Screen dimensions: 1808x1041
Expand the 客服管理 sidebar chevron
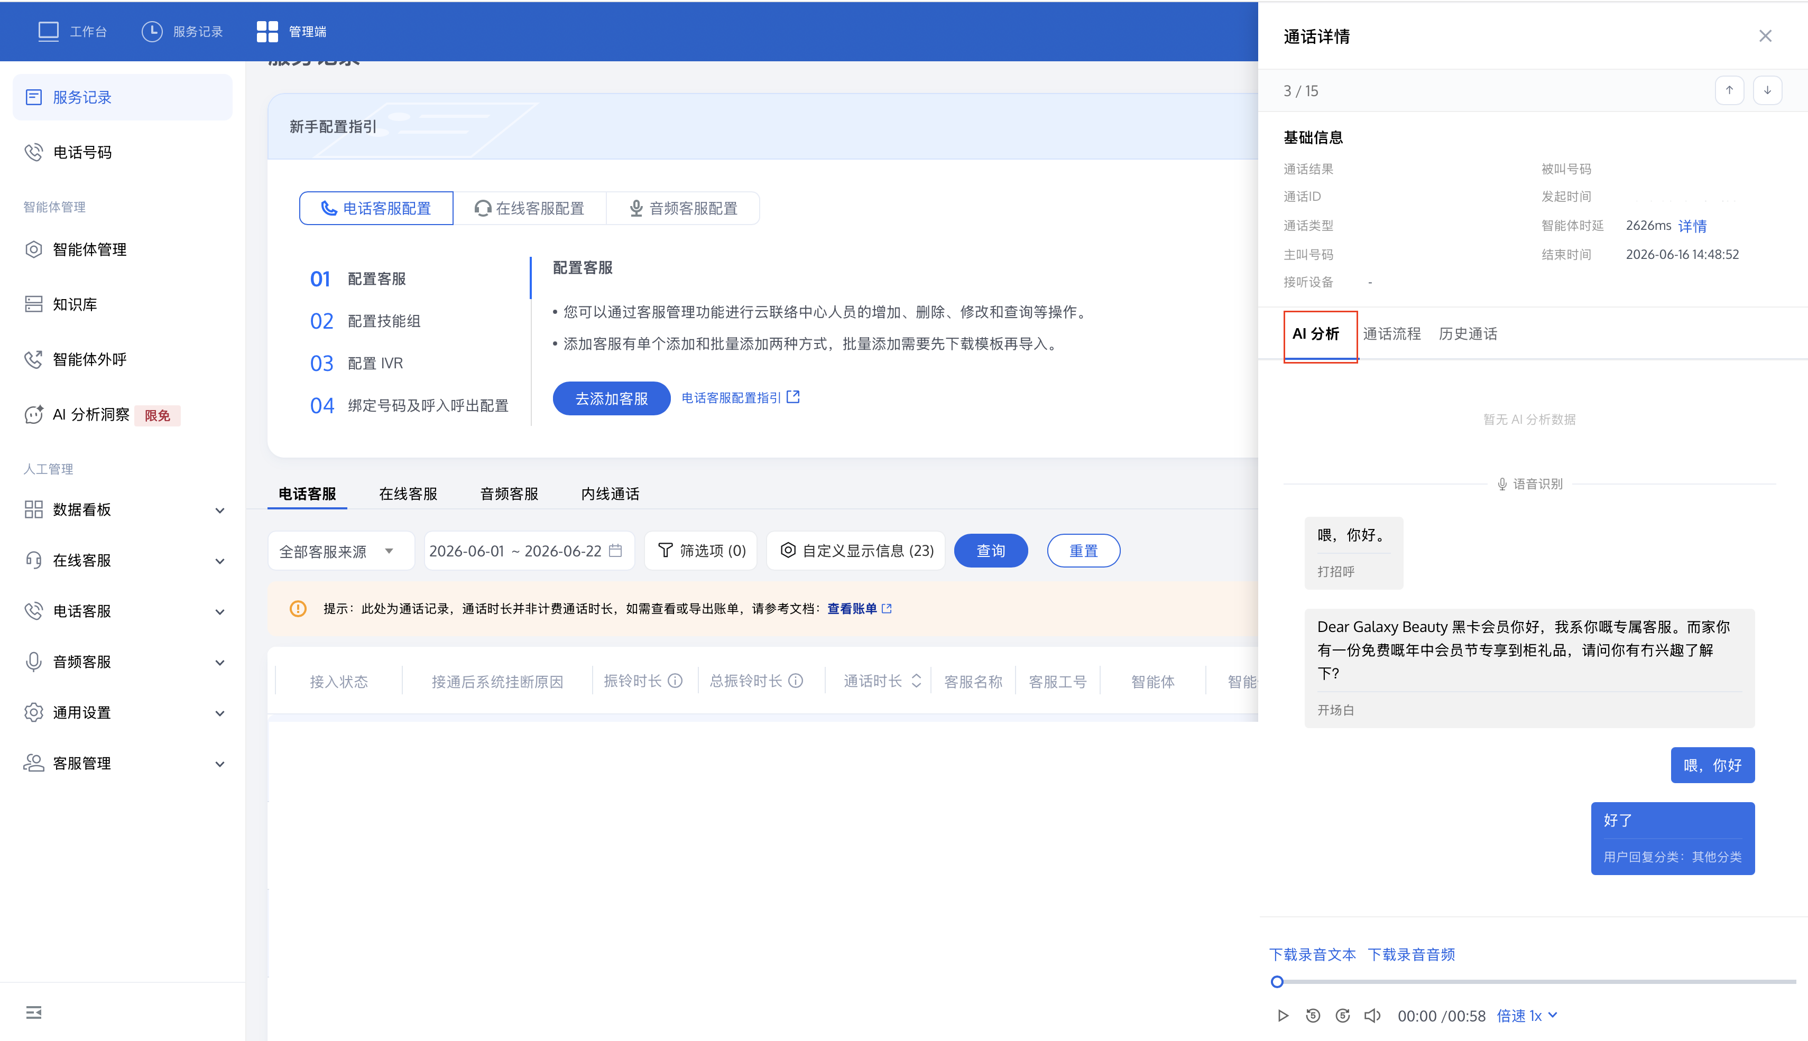pos(220,764)
